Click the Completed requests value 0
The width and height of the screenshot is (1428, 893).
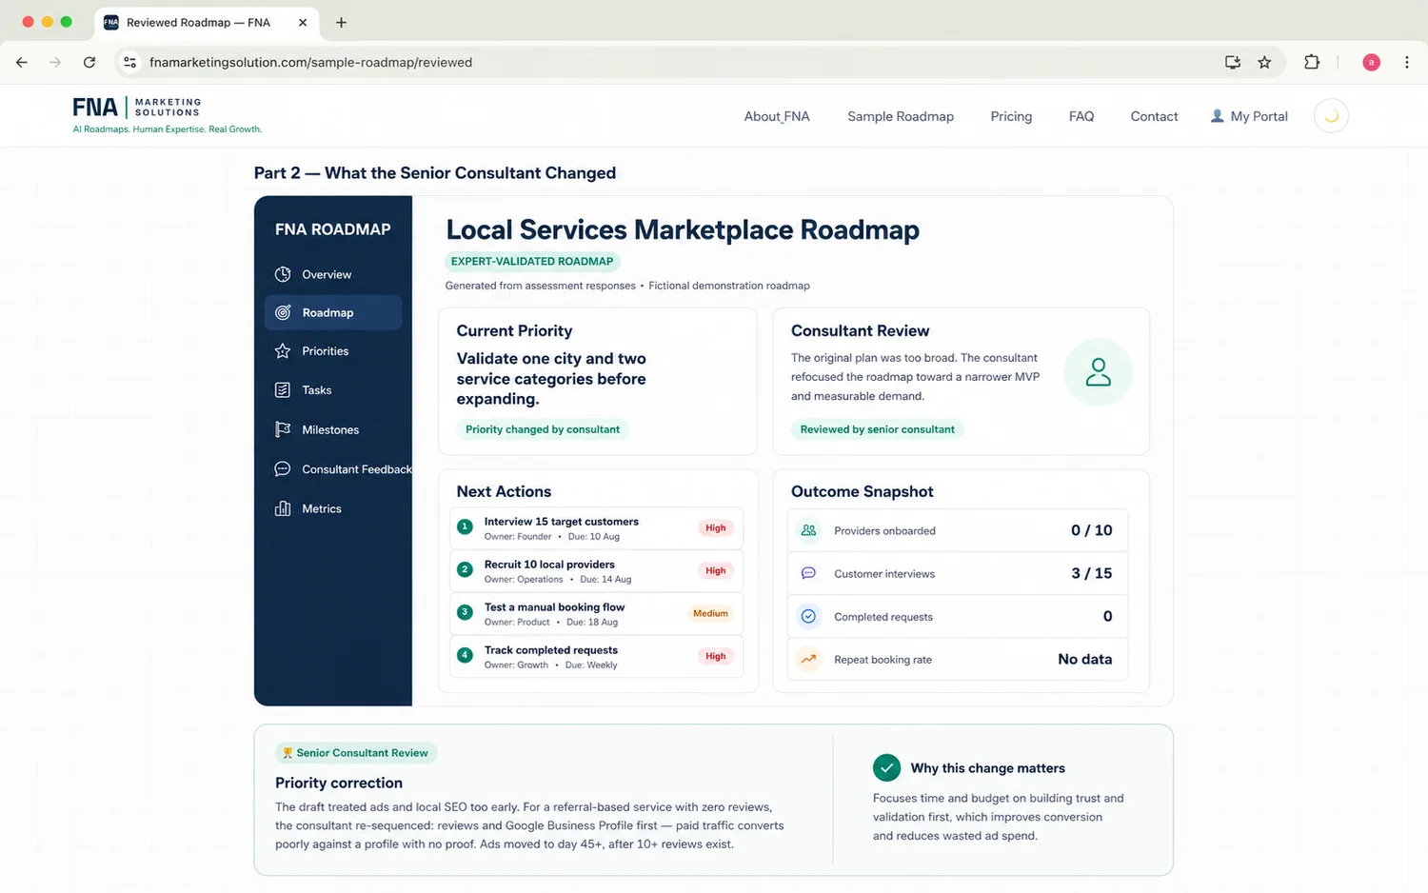(1107, 616)
